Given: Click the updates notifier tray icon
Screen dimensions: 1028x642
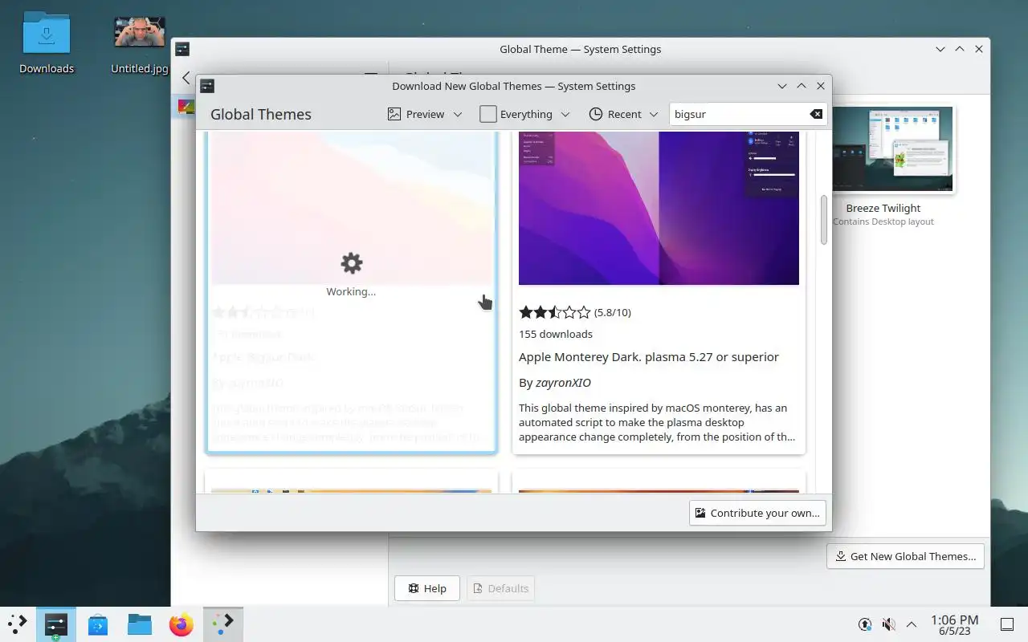Looking at the screenshot, I should pyautogui.click(x=865, y=624).
